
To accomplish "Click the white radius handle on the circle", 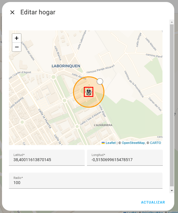I will [100, 81].
